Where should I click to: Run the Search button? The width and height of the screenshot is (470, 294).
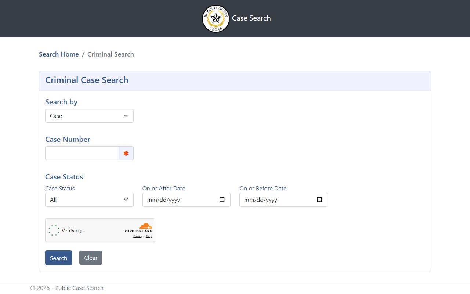(x=58, y=258)
